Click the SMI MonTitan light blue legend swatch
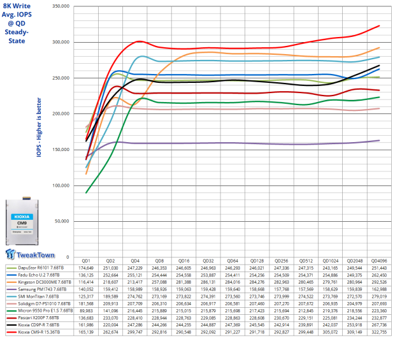The image size is (395, 362). tap(11, 296)
